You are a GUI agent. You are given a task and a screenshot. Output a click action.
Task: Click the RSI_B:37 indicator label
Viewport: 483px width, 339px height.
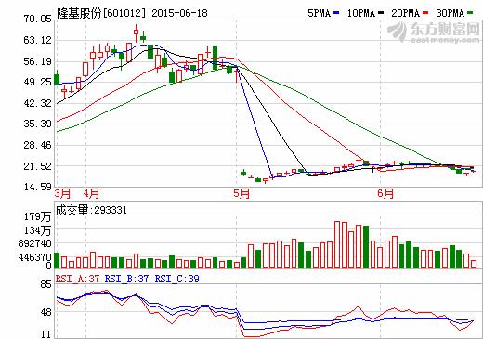(x=126, y=279)
